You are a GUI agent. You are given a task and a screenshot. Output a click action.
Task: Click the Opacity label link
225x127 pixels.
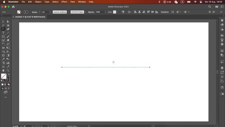pyautogui.click(x=91, y=12)
